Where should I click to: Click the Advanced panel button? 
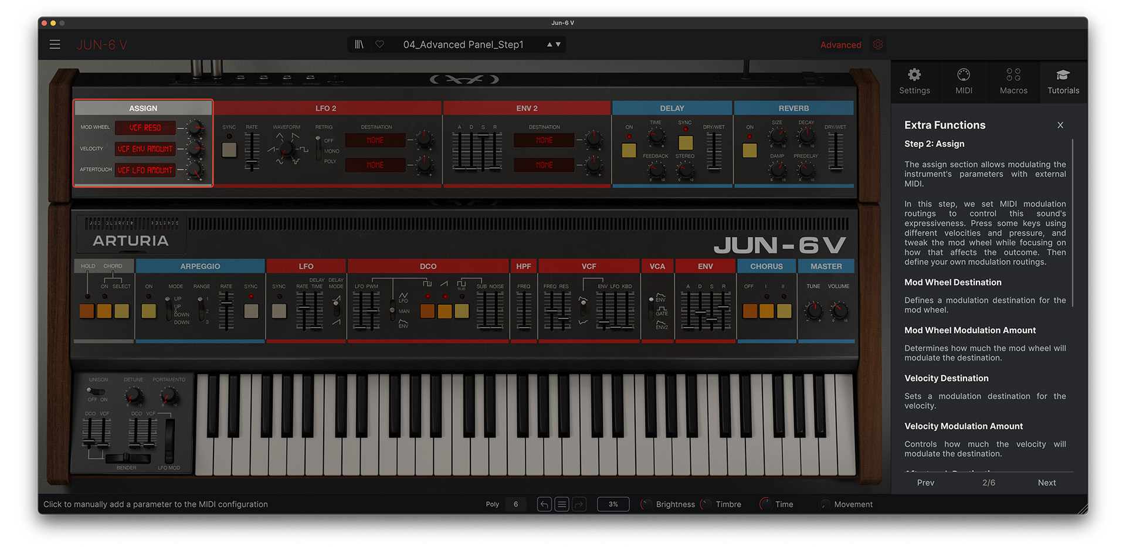(x=840, y=45)
